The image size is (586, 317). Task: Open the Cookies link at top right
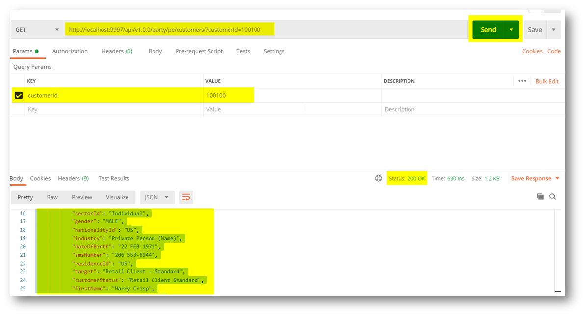[532, 51]
